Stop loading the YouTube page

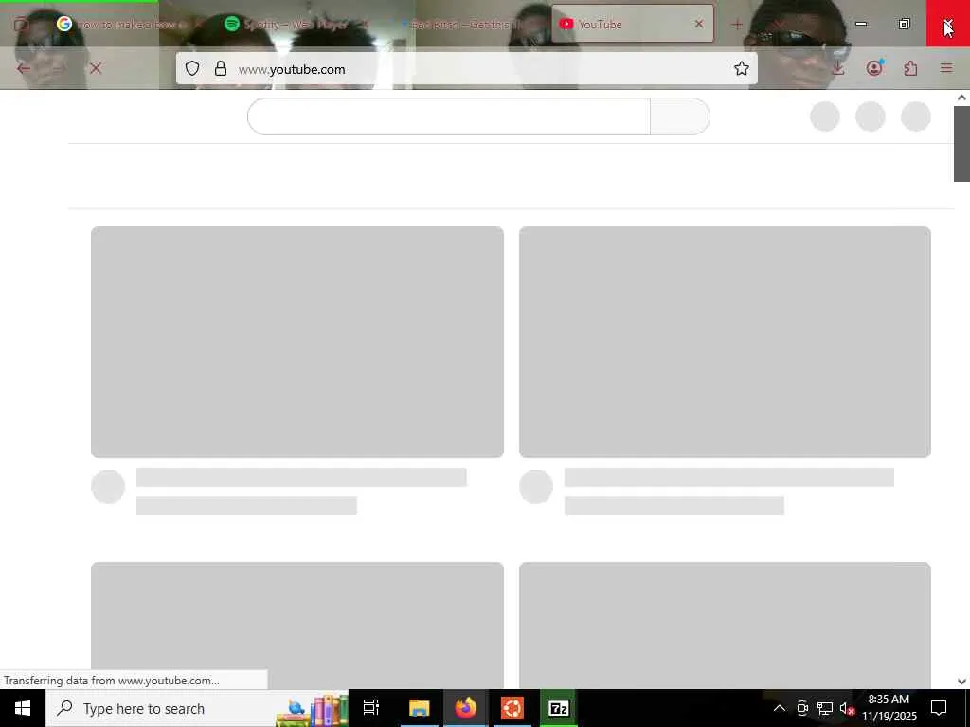pyautogui.click(x=96, y=68)
